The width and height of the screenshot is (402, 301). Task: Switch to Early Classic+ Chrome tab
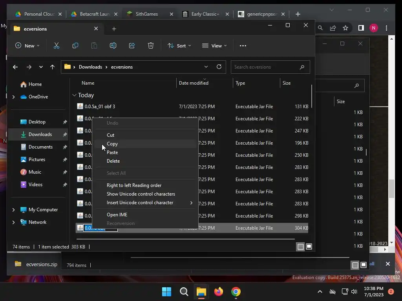206,14
